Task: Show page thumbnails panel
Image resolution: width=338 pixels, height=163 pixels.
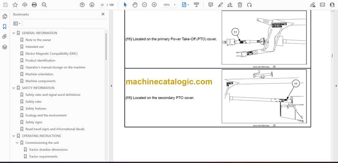Action: pyautogui.click(x=5, y=16)
